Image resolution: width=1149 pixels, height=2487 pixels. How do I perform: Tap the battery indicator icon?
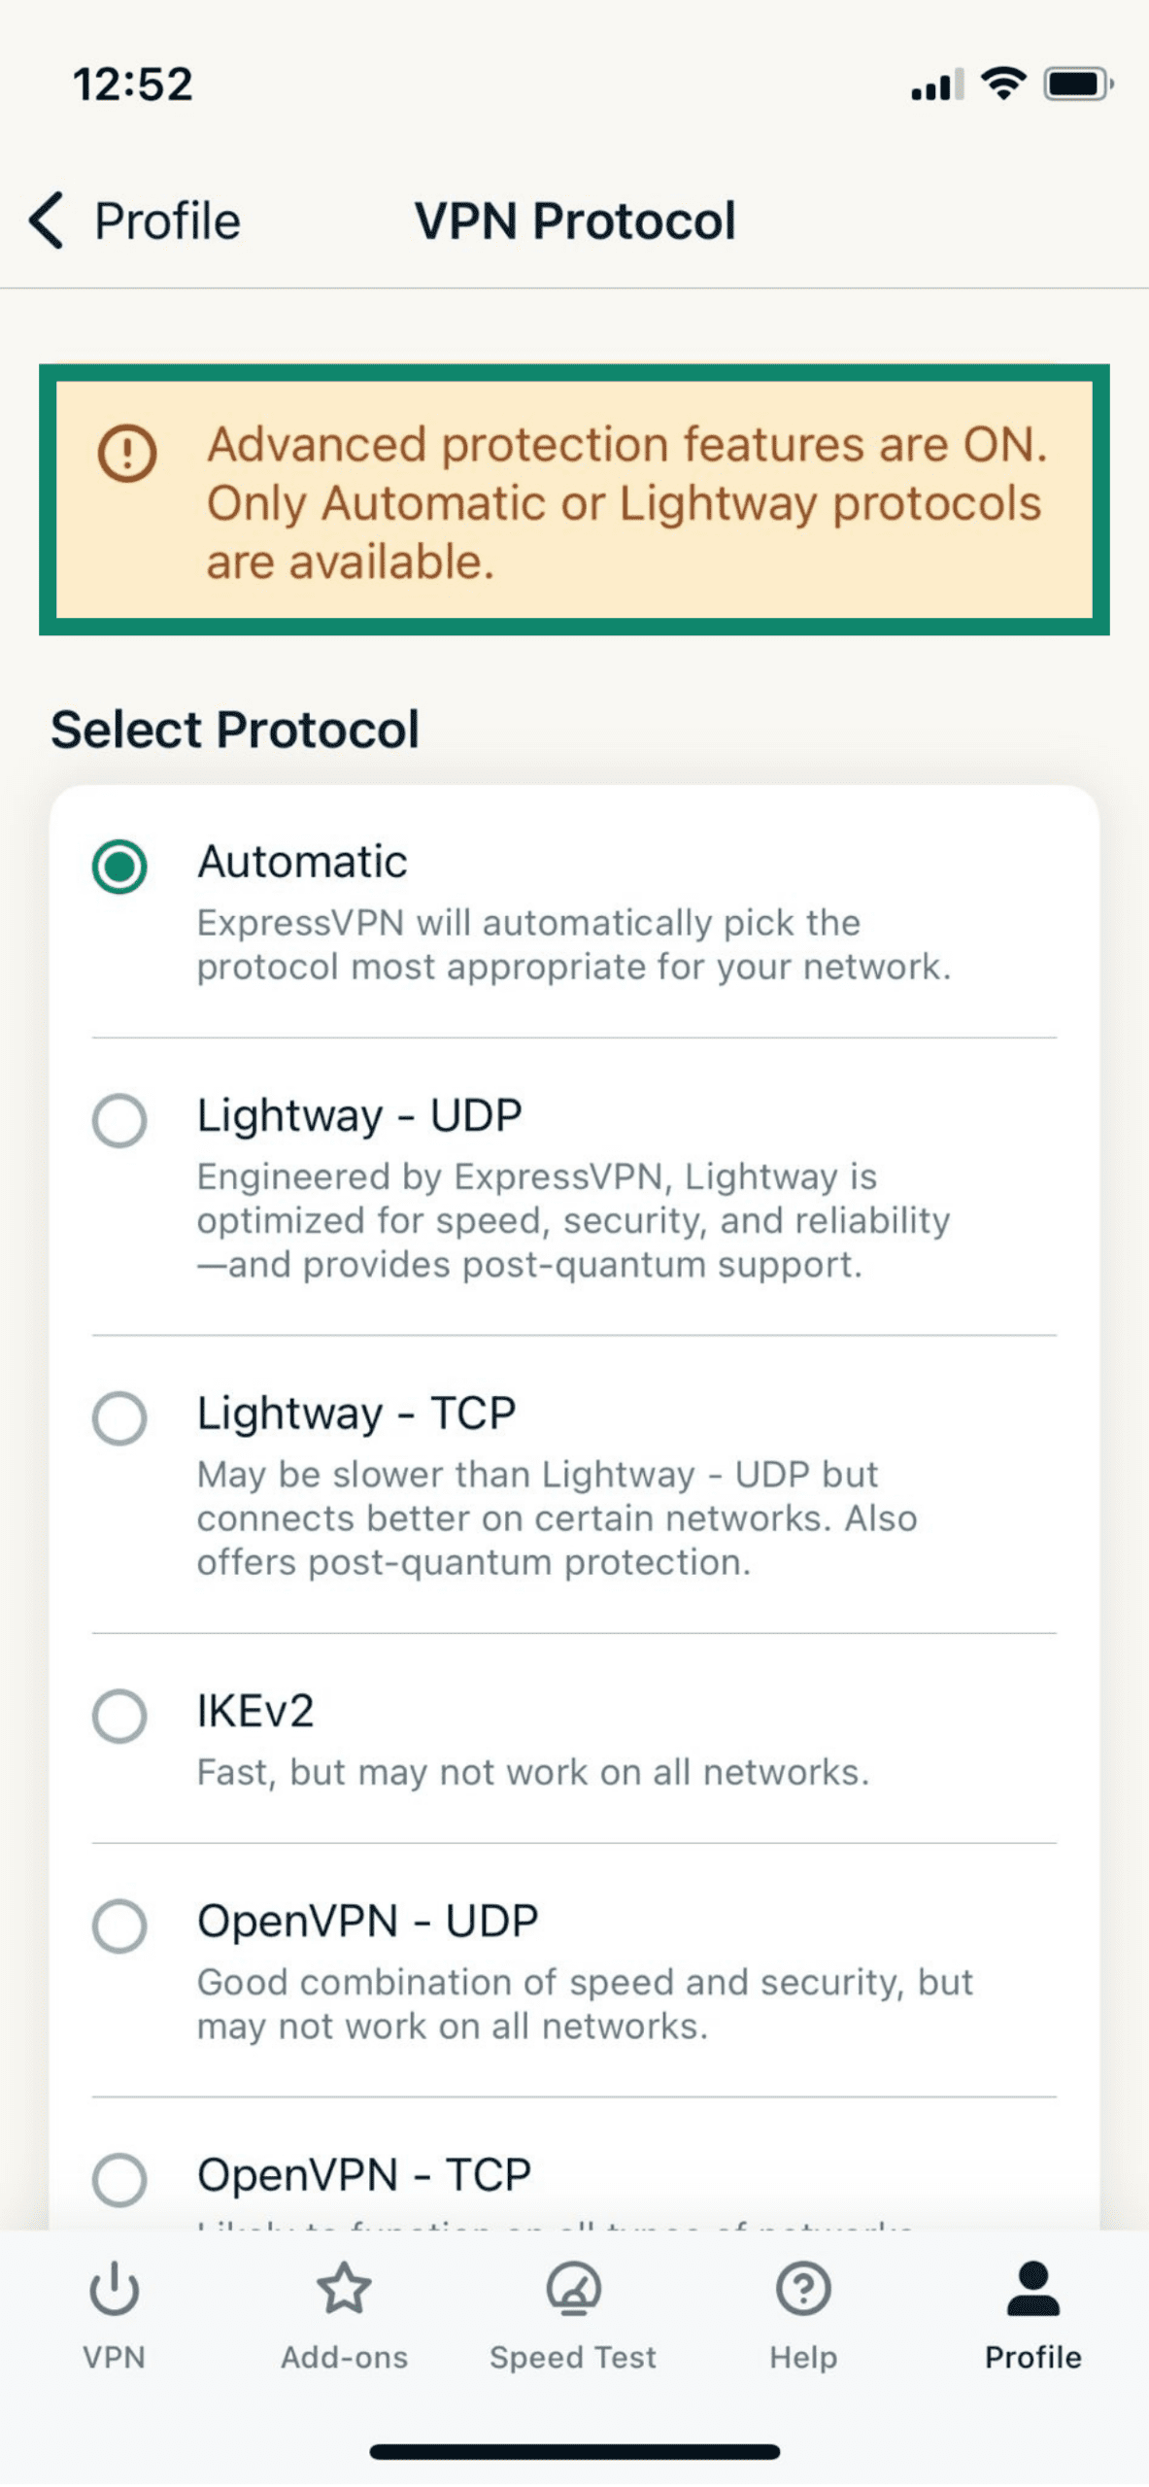[x=1074, y=85]
